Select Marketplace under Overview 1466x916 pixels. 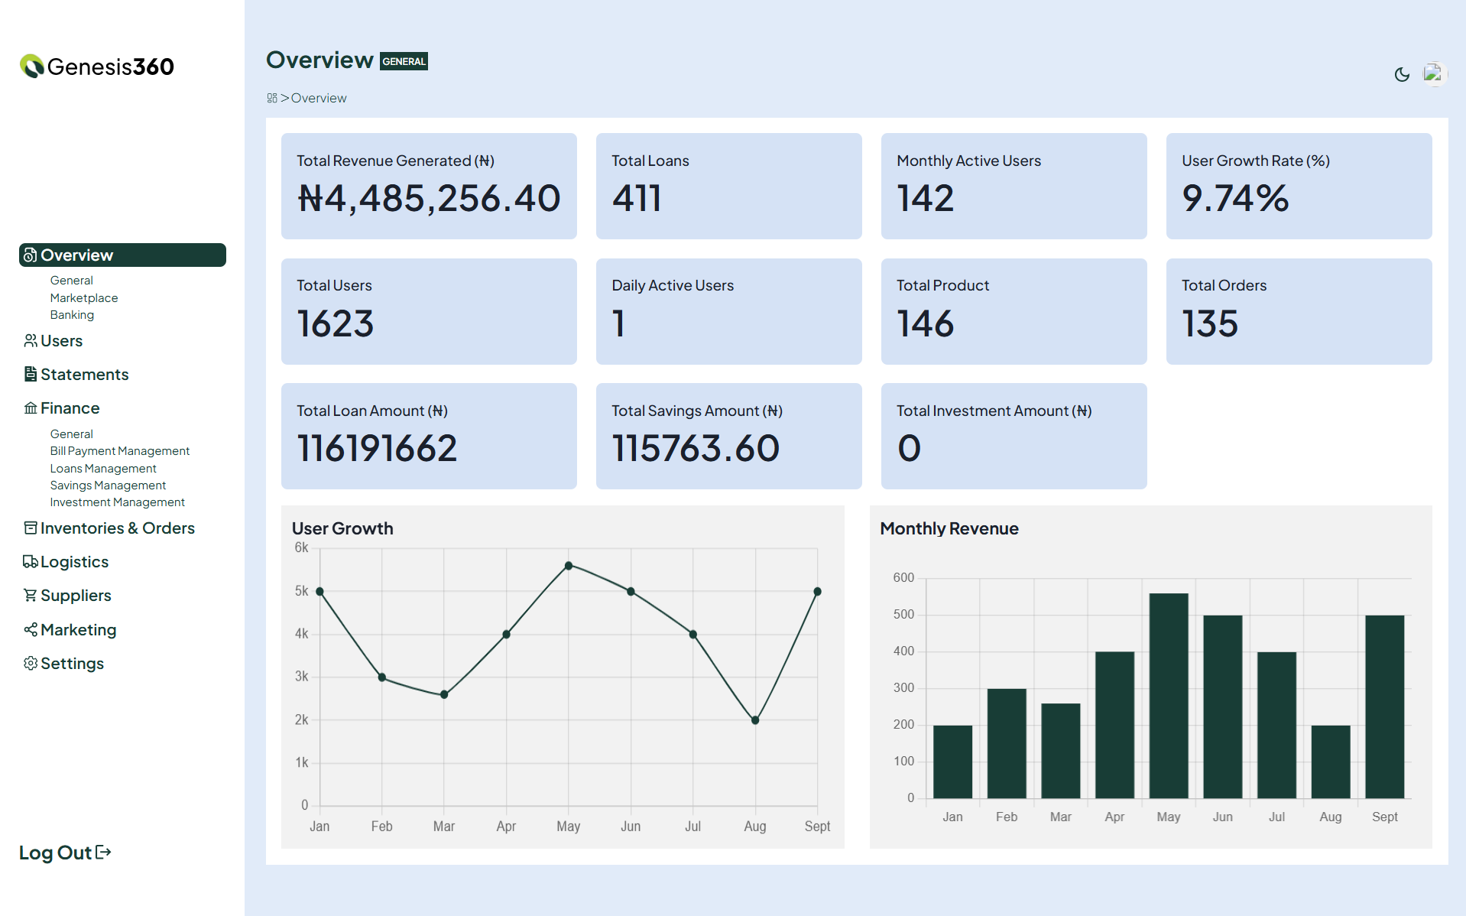[84, 298]
